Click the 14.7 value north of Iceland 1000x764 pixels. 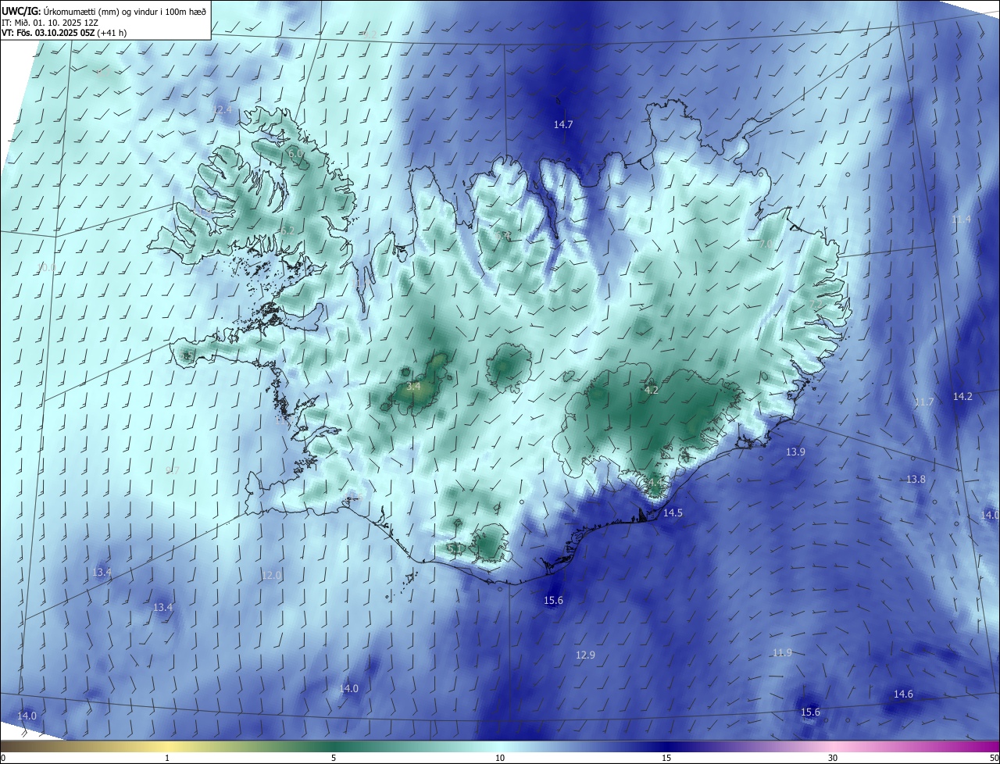563,124
